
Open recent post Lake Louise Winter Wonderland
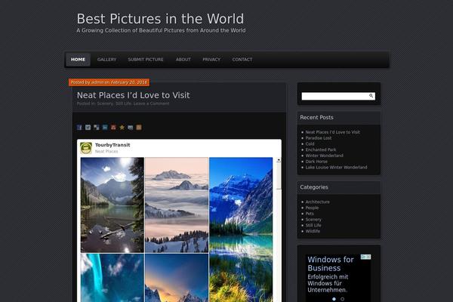coord(336,168)
